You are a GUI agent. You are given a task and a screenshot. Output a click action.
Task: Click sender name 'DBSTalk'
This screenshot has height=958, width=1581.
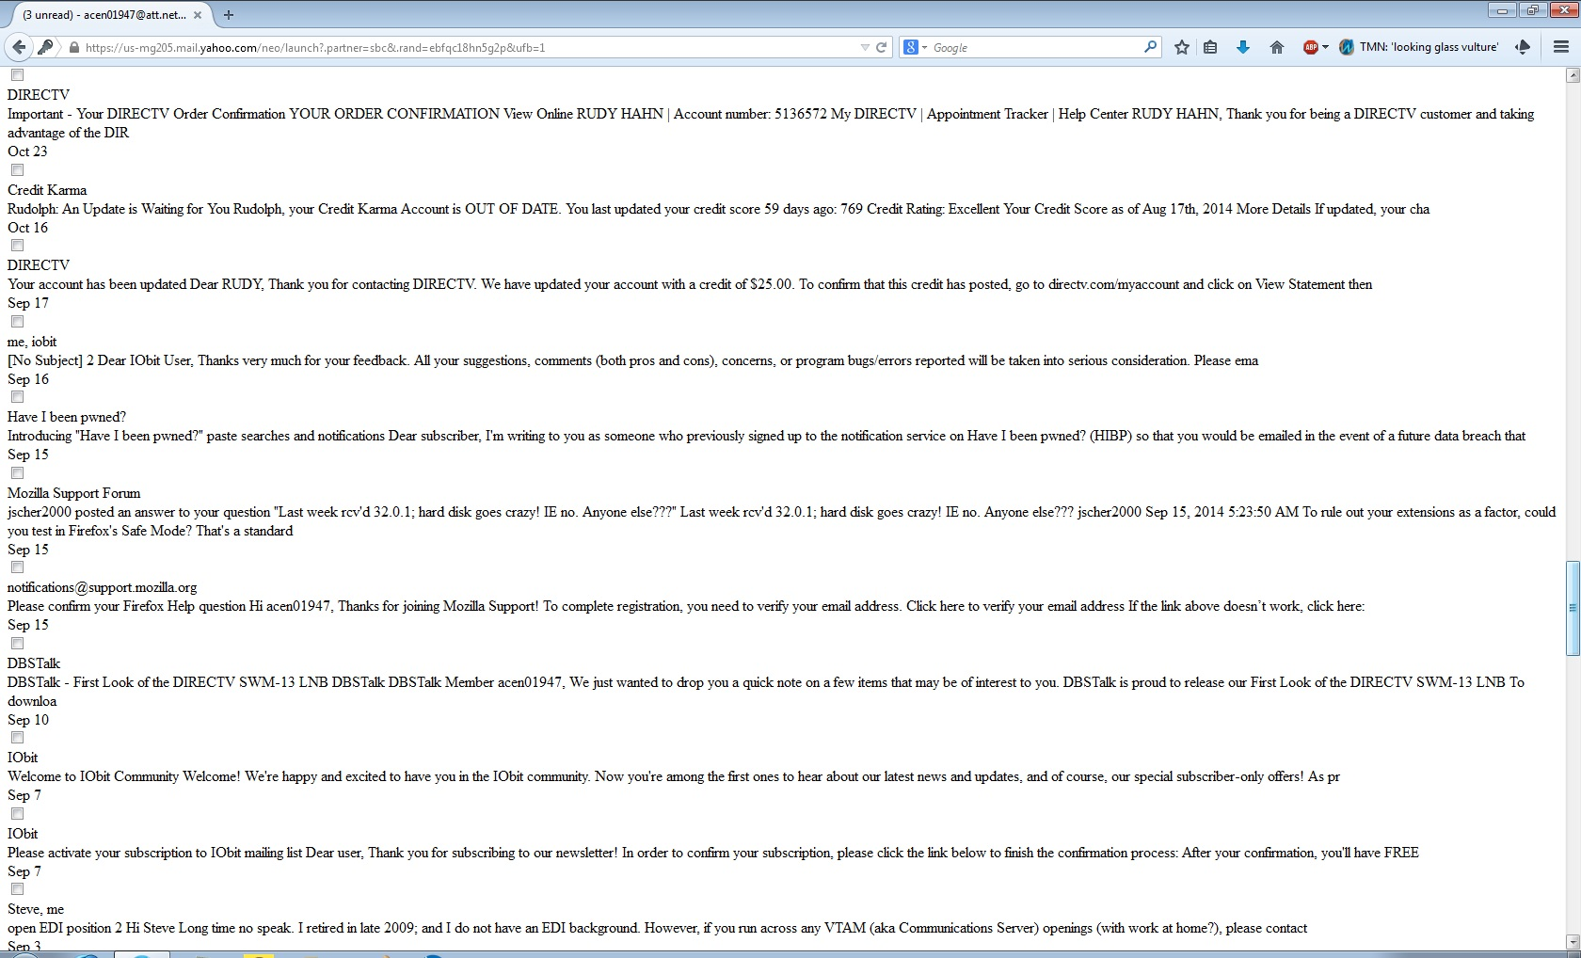34,663
